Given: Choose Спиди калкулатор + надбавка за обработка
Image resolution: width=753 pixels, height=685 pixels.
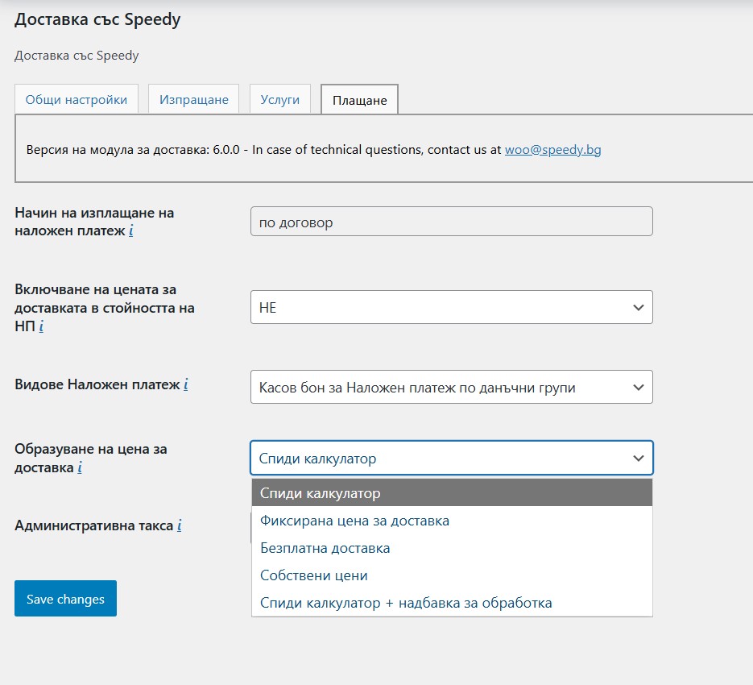Looking at the screenshot, I should pyautogui.click(x=404, y=602).
